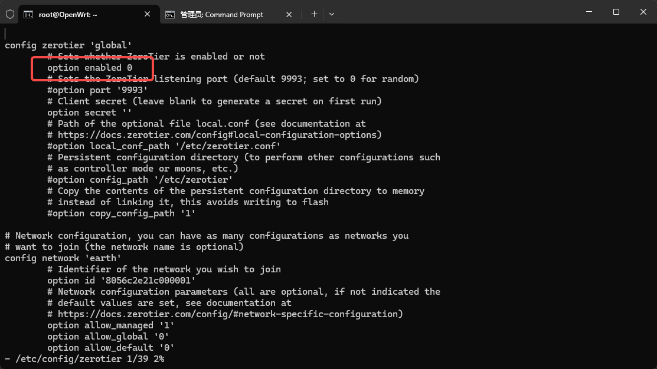The width and height of the screenshot is (657, 369).
Task: Switch to the 管理员: Command Prompt tab
Action: [230, 14]
